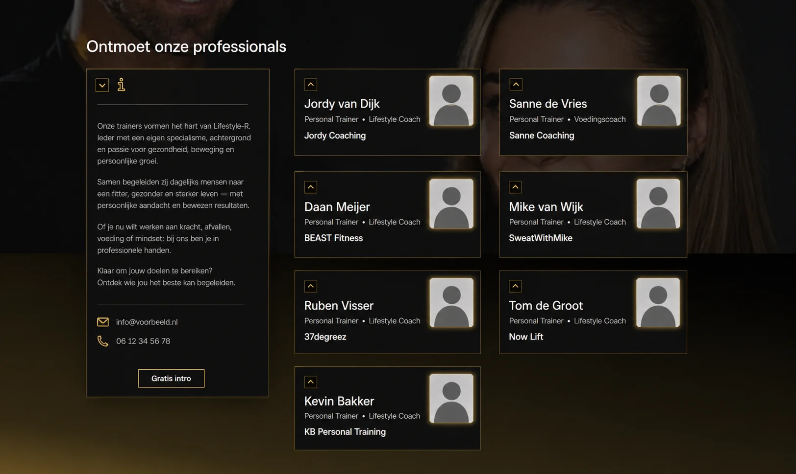Open Daan Meijer's profile photo
Image resolution: width=796 pixels, height=474 pixels.
[x=451, y=203]
